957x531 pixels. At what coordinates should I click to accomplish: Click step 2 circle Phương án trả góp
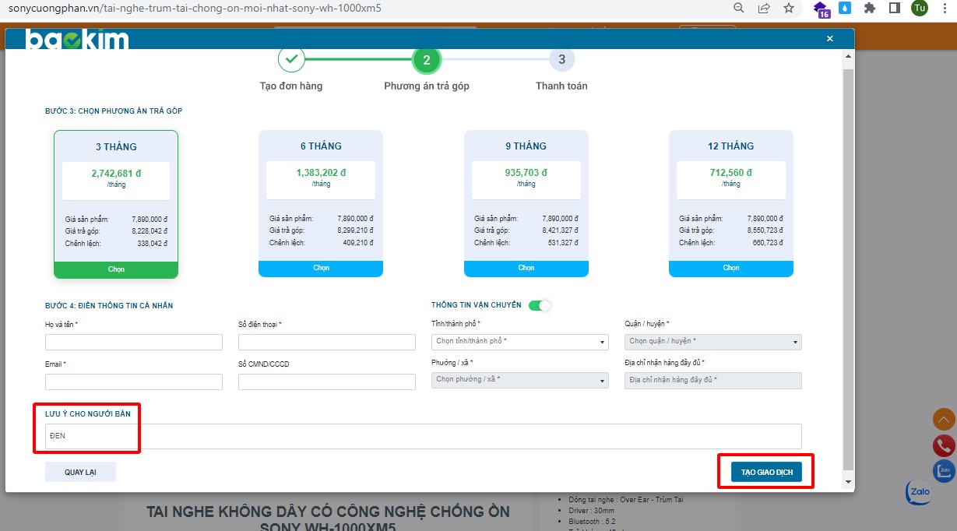(427, 60)
